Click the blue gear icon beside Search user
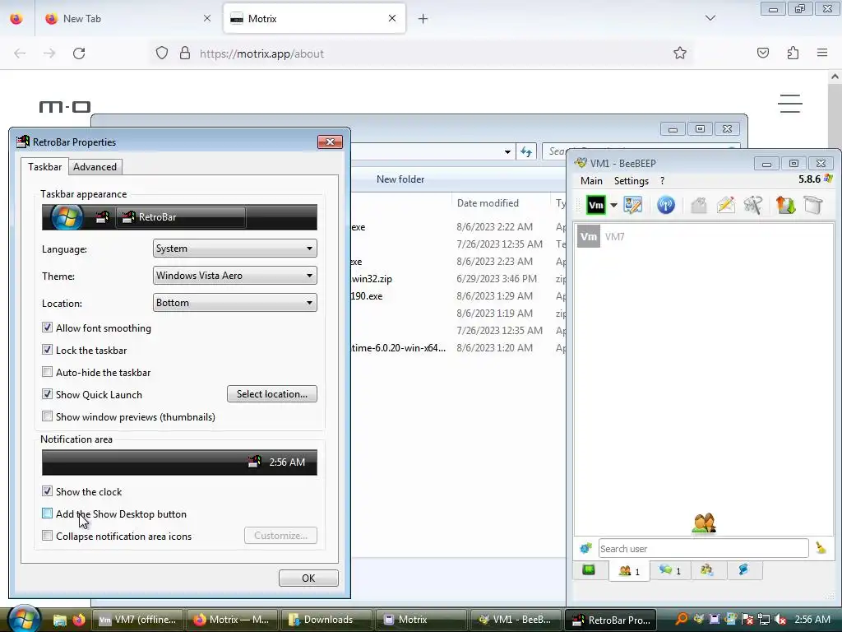 (x=585, y=548)
